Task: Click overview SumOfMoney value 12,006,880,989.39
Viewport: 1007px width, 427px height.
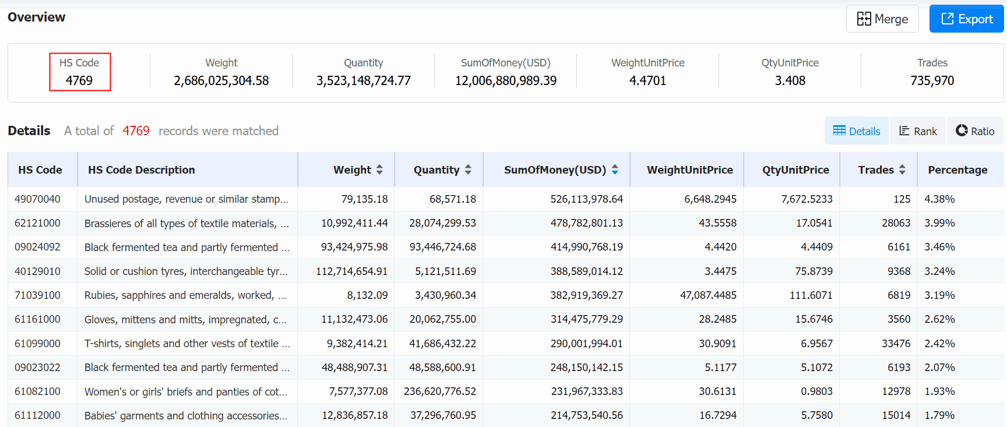Action: coord(506,80)
